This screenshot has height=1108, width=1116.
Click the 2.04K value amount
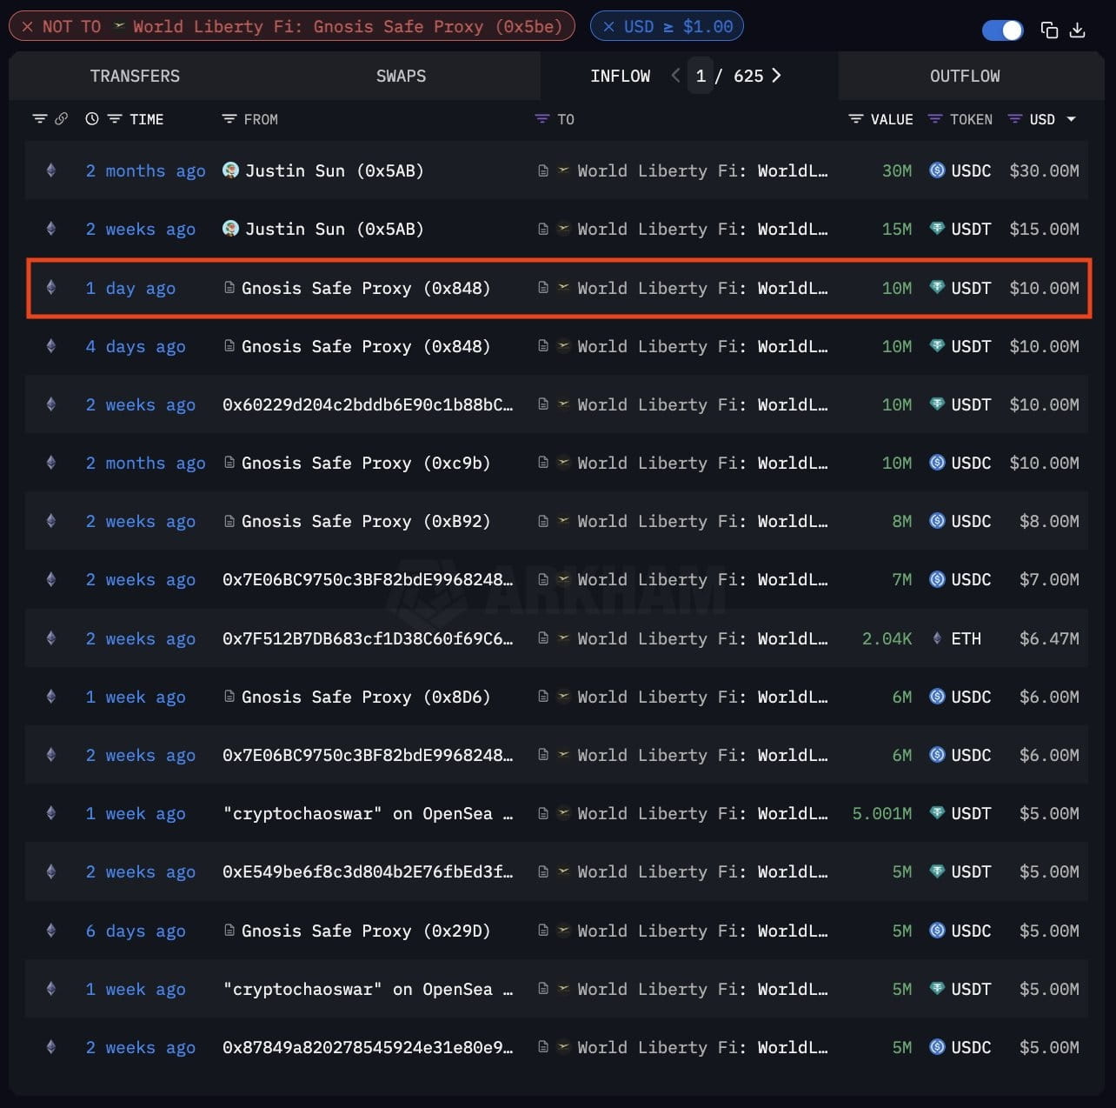point(887,638)
